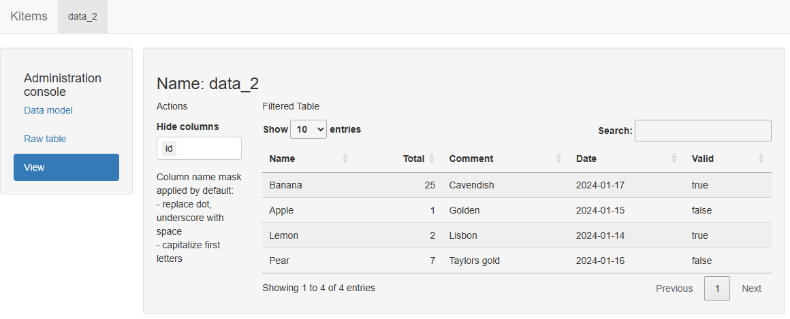The height and width of the screenshot is (319, 790).
Task: Click the Date column sort icon
Action: pyautogui.click(x=674, y=158)
